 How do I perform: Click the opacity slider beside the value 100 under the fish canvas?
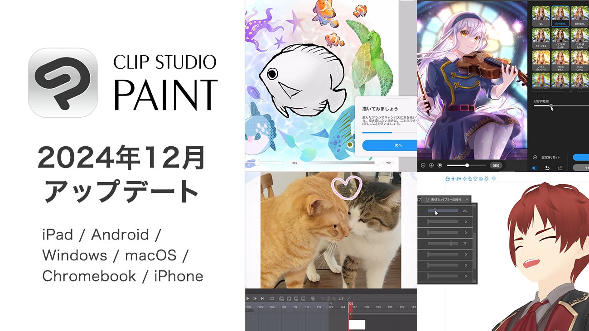coord(344,163)
